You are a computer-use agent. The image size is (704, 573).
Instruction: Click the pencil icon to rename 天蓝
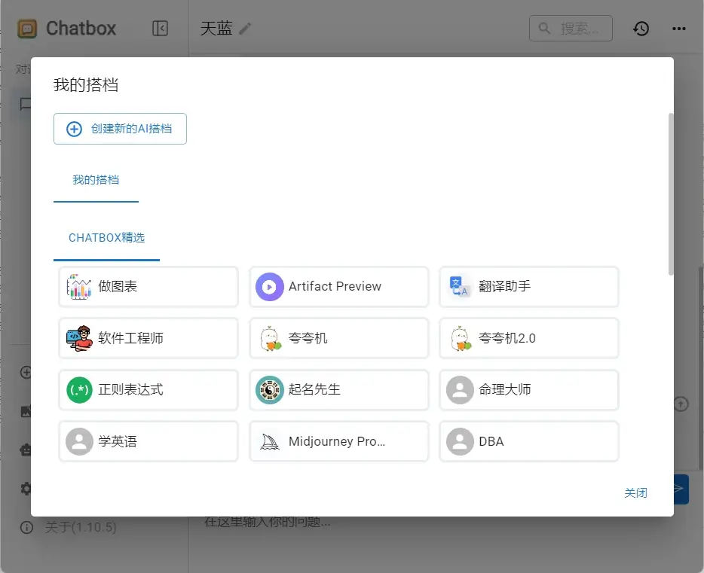pyautogui.click(x=245, y=27)
